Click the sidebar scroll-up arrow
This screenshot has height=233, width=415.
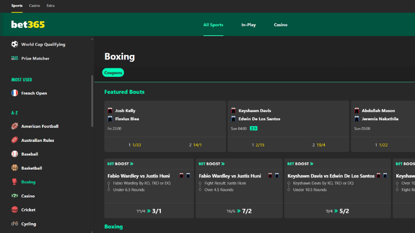point(92,39)
